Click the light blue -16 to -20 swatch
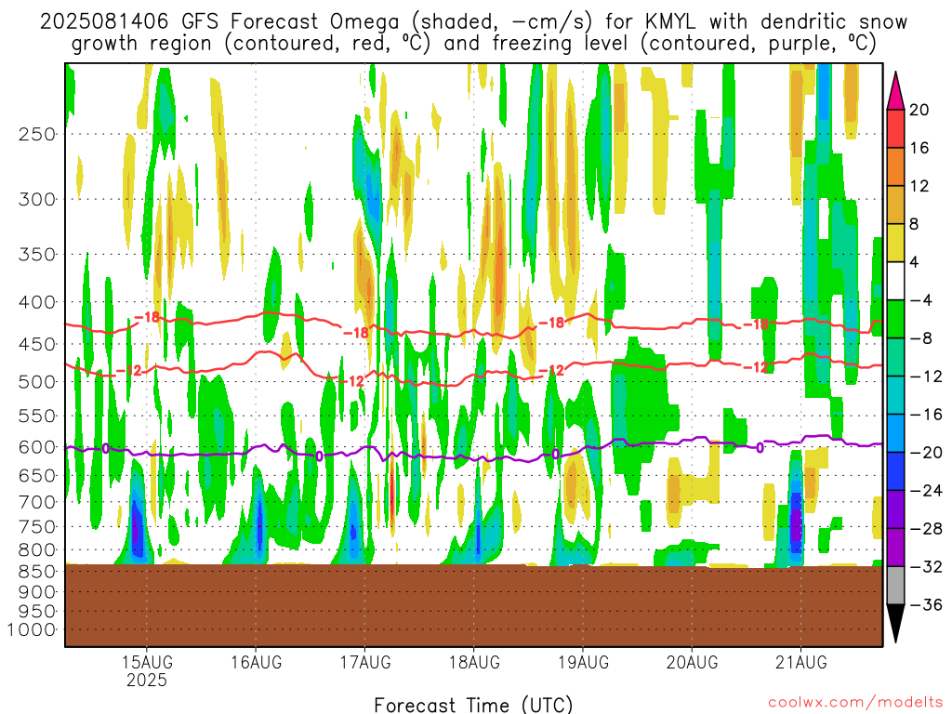This screenshot has width=952, height=714. click(895, 433)
